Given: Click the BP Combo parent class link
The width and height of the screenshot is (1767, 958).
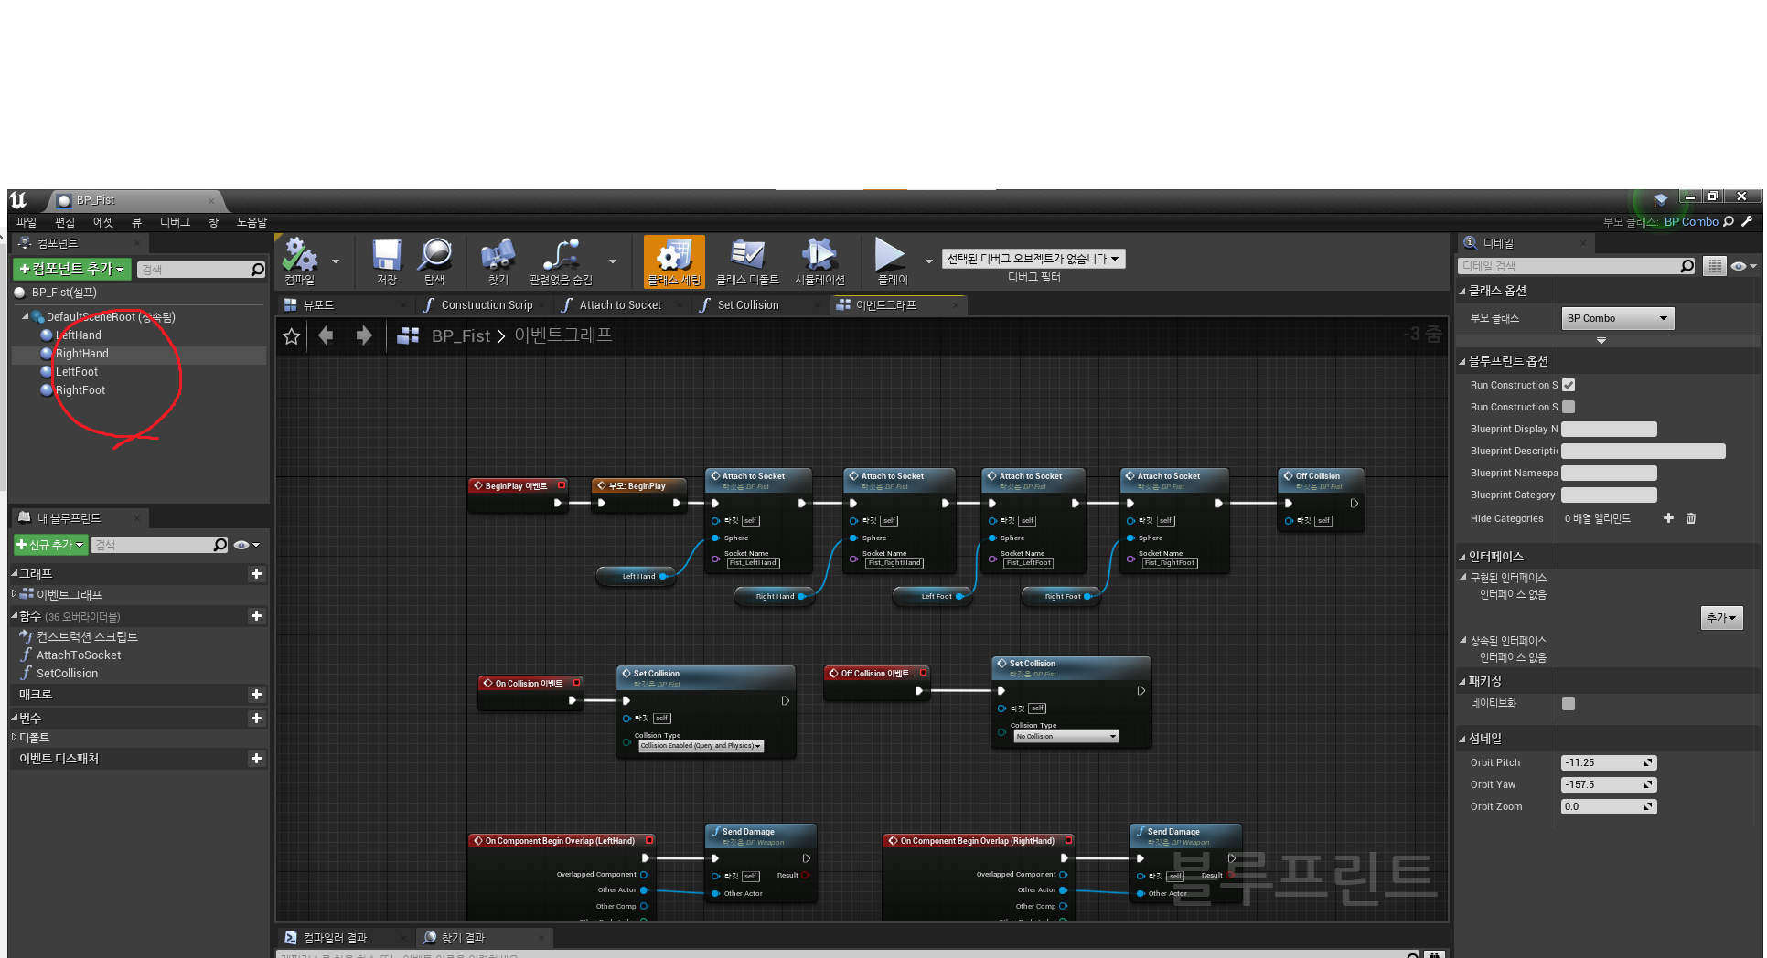Looking at the screenshot, I should tap(1691, 221).
